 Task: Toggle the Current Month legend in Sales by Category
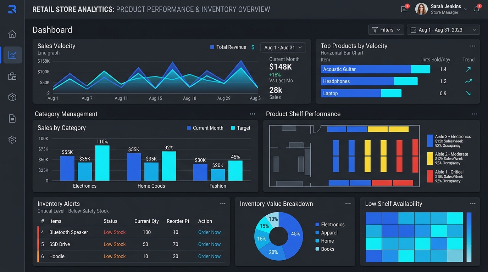coord(205,128)
